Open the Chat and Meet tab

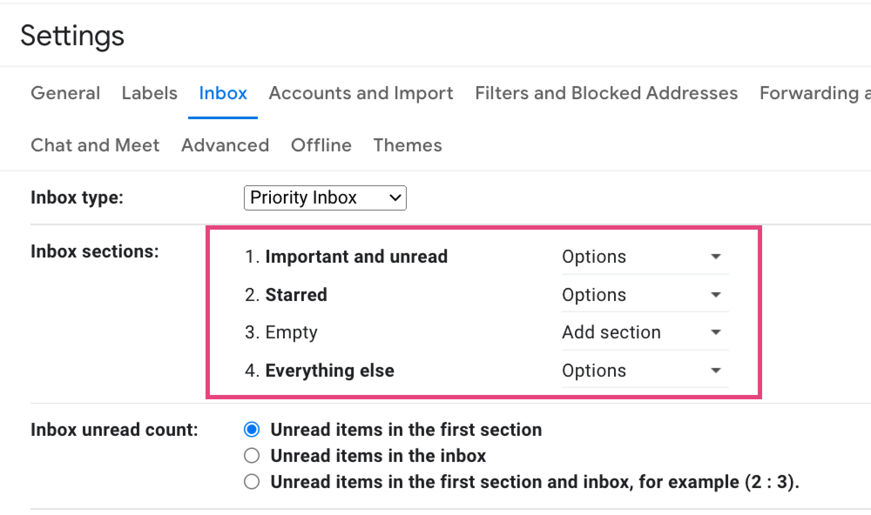[95, 145]
